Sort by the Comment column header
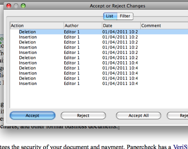 164,26
